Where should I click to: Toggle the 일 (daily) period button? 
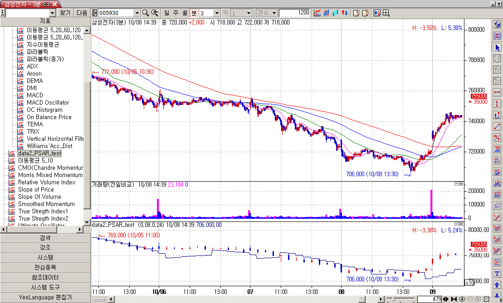(166, 13)
